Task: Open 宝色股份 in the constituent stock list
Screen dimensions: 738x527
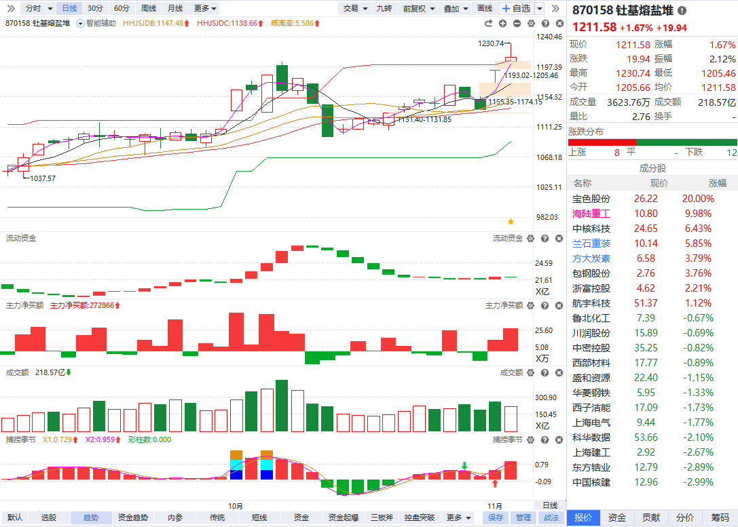Action: pyautogui.click(x=591, y=199)
